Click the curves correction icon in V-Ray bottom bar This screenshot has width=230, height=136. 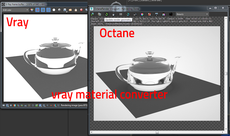point(29,105)
